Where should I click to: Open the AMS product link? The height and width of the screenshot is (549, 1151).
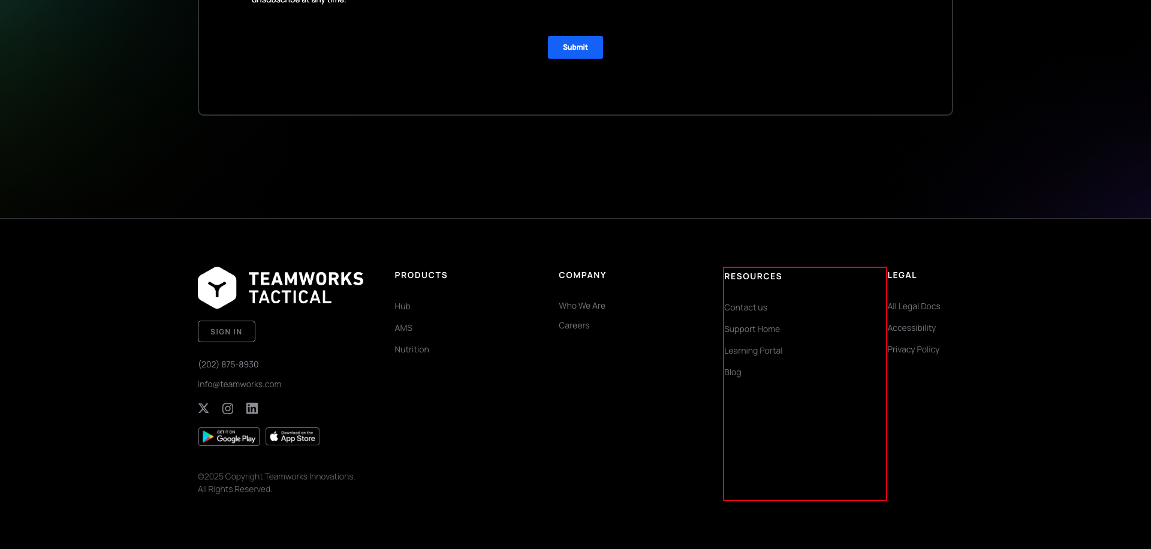403,327
